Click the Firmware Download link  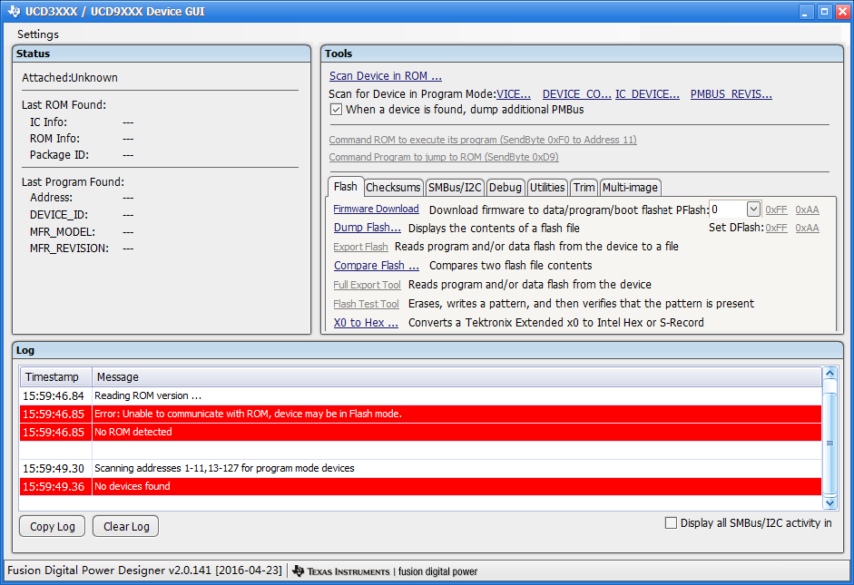[376, 209]
